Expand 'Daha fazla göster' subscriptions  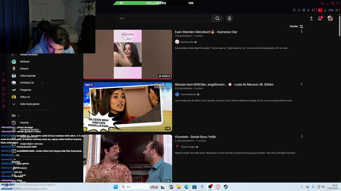coord(29,104)
